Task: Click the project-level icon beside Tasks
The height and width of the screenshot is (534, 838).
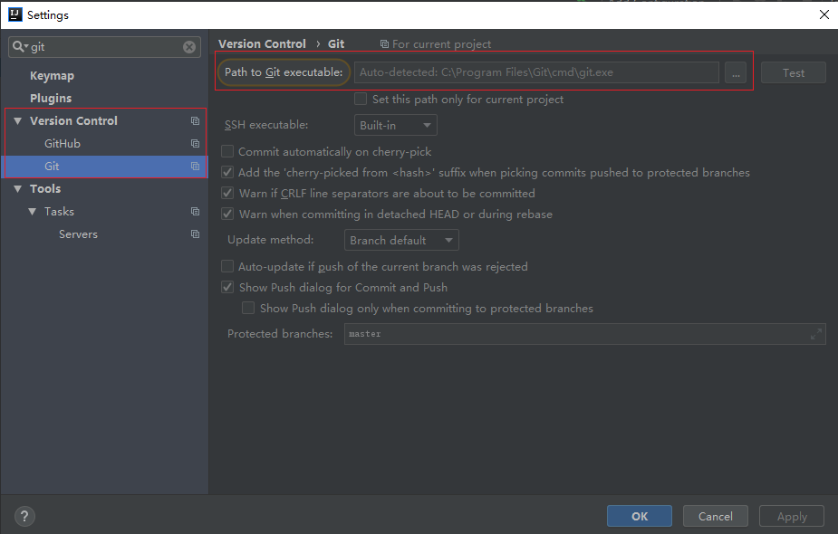Action: [195, 212]
